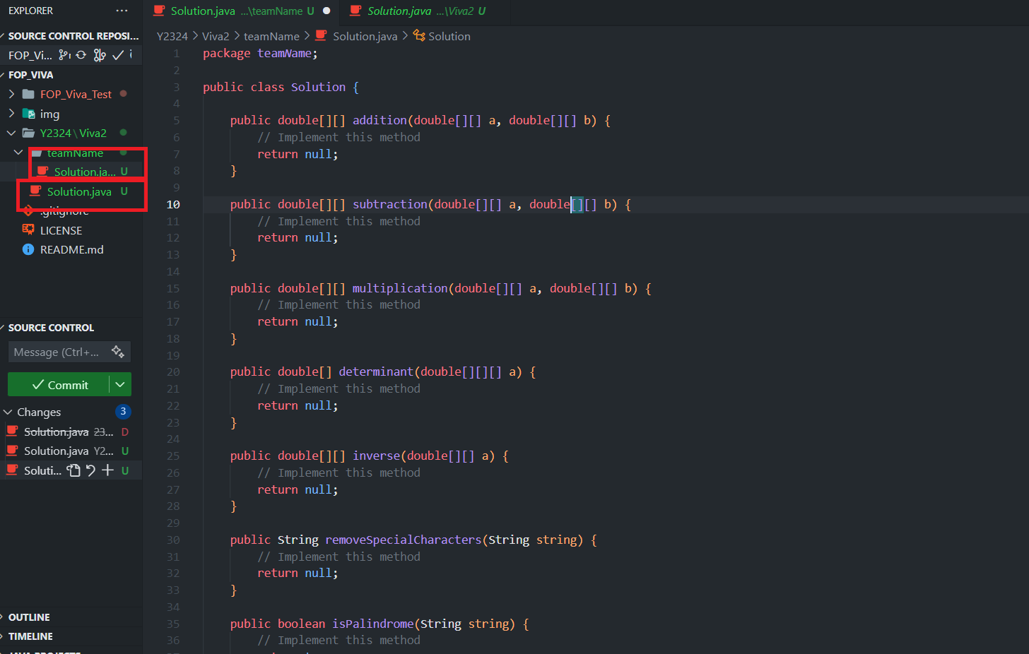Click the 'determinant' method name in code
This screenshot has width=1029, height=654.
pos(376,371)
